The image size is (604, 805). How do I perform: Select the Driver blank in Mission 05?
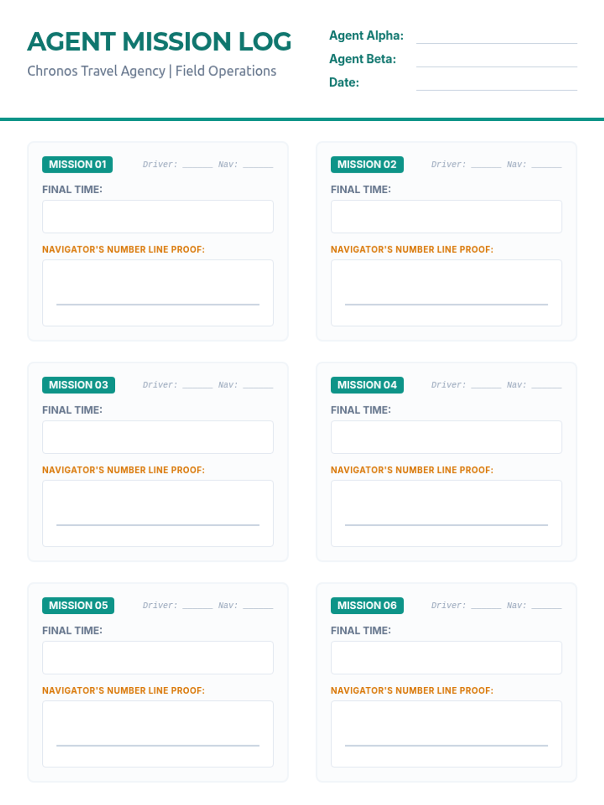click(x=197, y=605)
